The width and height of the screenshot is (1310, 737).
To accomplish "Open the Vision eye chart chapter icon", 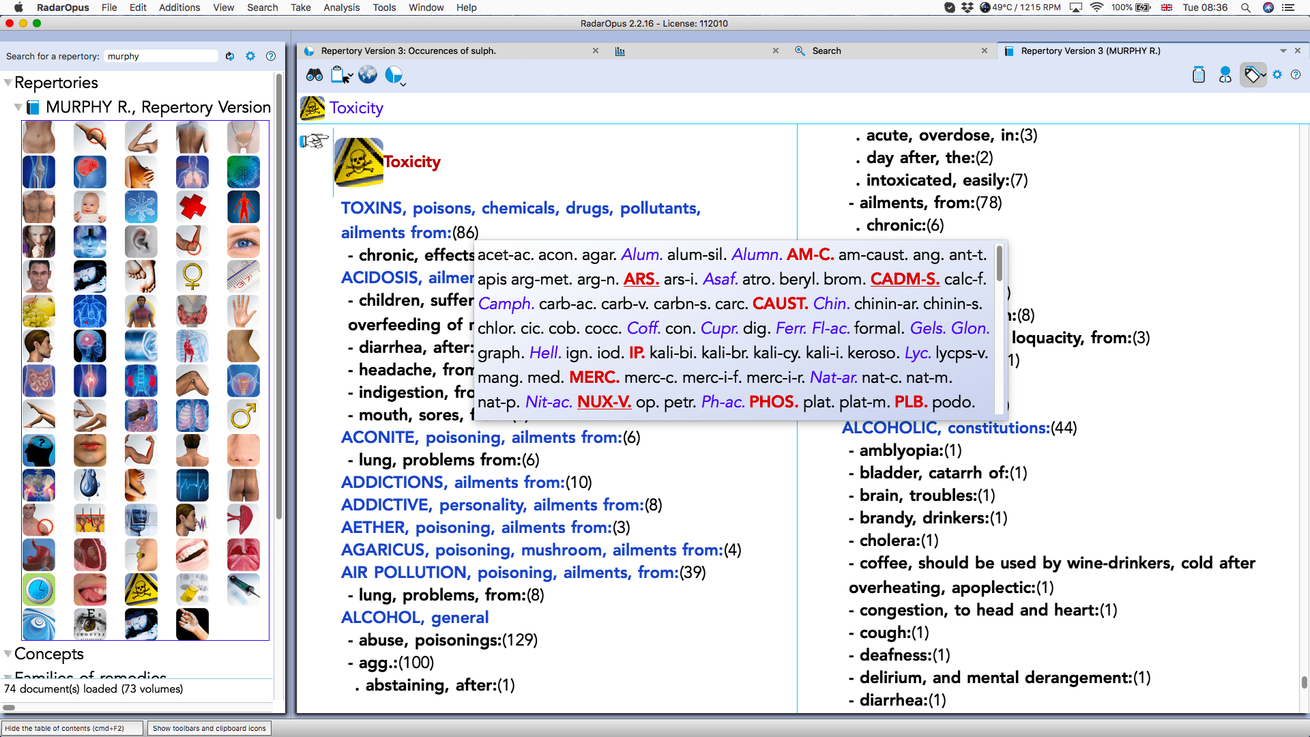I will coord(90,624).
